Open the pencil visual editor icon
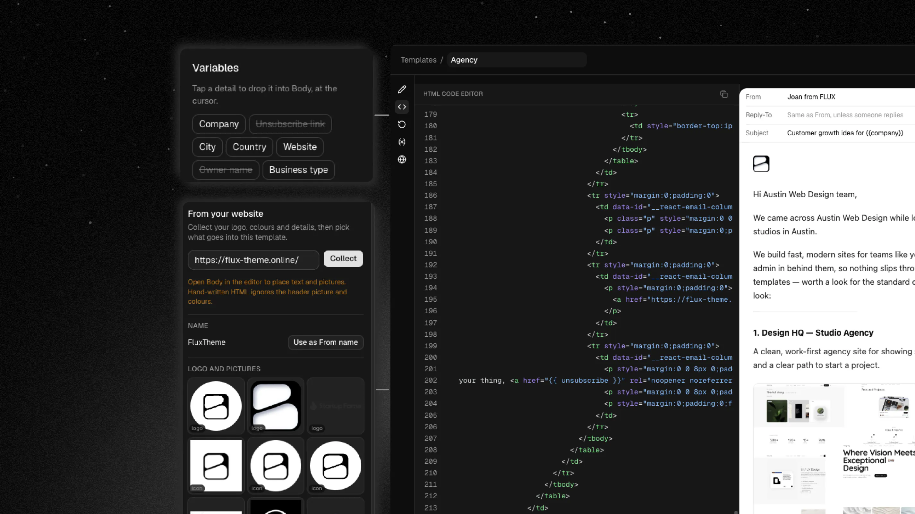This screenshot has height=514, width=915. coord(402,89)
